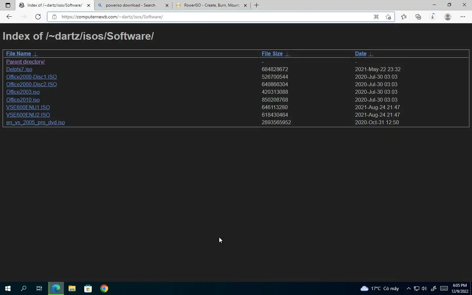This screenshot has height=295, width=472.
Task: Open the Favorites list icon
Action: (404, 17)
